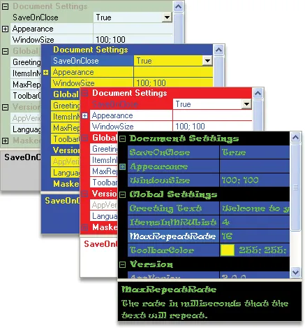Collapse Global Settings in black grid
The height and width of the screenshot is (328, 305).
click(x=122, y=194)
